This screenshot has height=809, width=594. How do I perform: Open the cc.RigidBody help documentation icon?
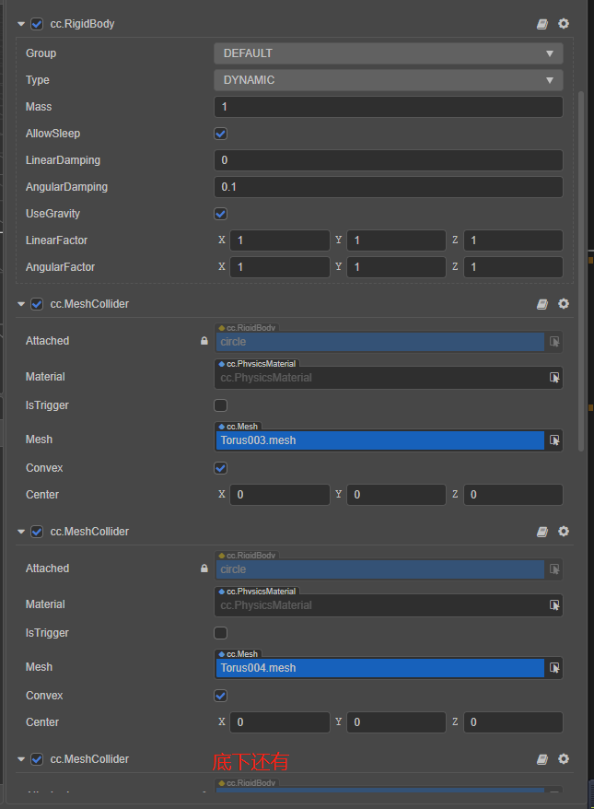coord(542,24)
